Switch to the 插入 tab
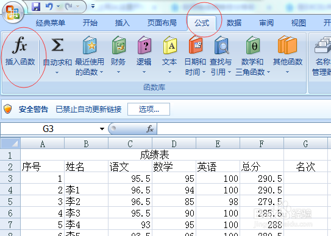331x236 pixels. [123, 23]
